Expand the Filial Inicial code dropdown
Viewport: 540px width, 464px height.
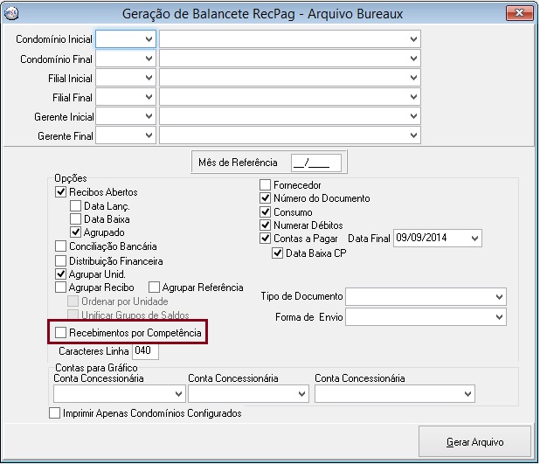point(147,78)
